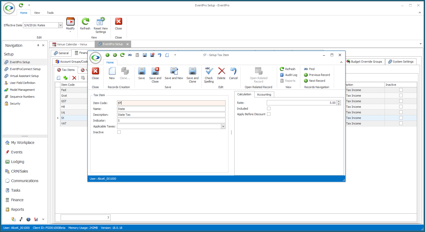Toggle the Inactive checkbox for the VAT row
The image size is (425, 232).
pyautogui.click(x=401, y=123)
